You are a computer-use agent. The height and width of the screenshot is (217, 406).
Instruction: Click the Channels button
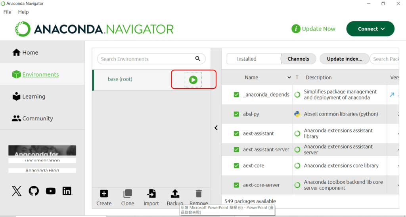298,59
